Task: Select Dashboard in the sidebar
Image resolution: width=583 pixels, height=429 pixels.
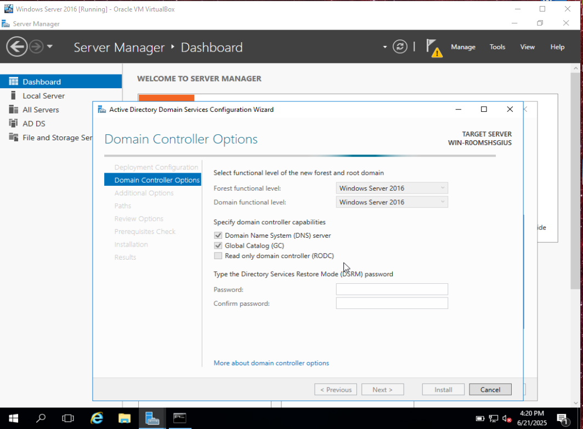Action: [x=61, y=82]
